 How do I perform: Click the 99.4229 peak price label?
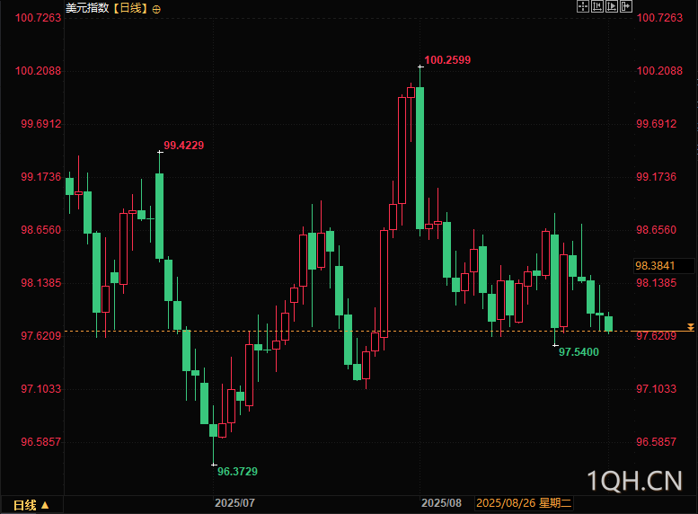click(183, 146)
